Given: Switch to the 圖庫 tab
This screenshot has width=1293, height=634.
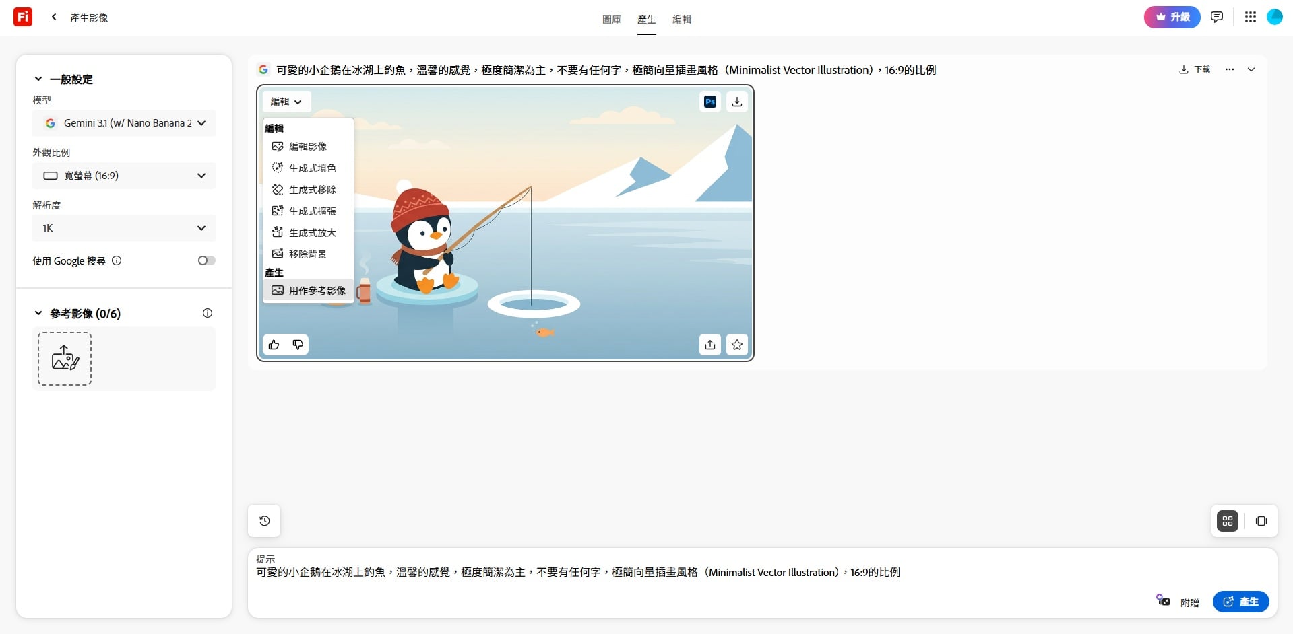Looking at the screenshot, I should point(611,20).
